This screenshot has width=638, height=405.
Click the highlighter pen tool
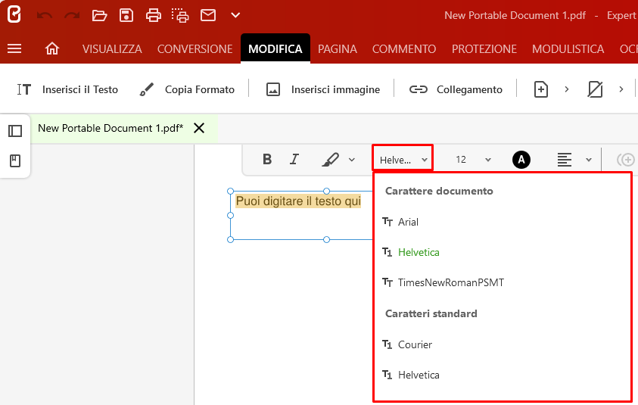[330, 159]
